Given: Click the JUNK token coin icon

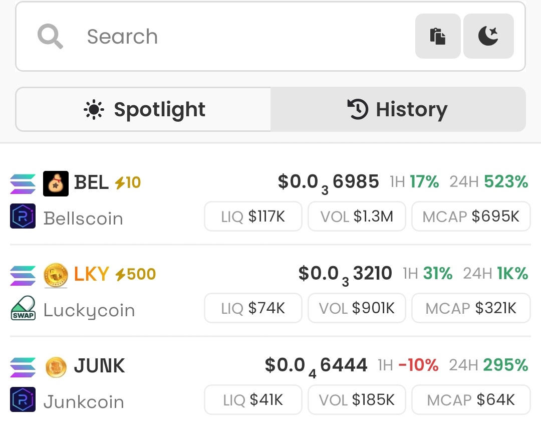Looking at the screenshot, I should [x=56, y=367].
